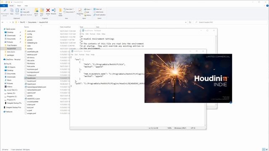Open the File tab in Explorer

[x=4, y=5]
